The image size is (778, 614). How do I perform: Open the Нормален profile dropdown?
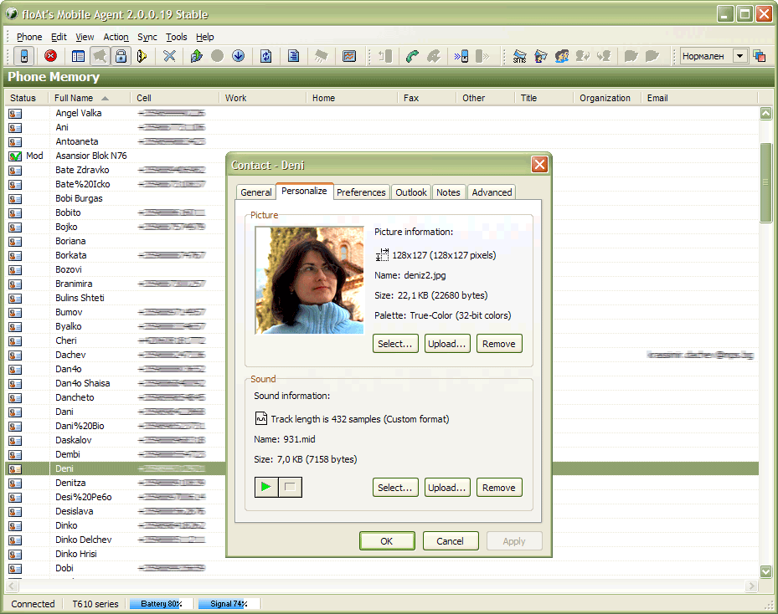(x=739, y=56)
